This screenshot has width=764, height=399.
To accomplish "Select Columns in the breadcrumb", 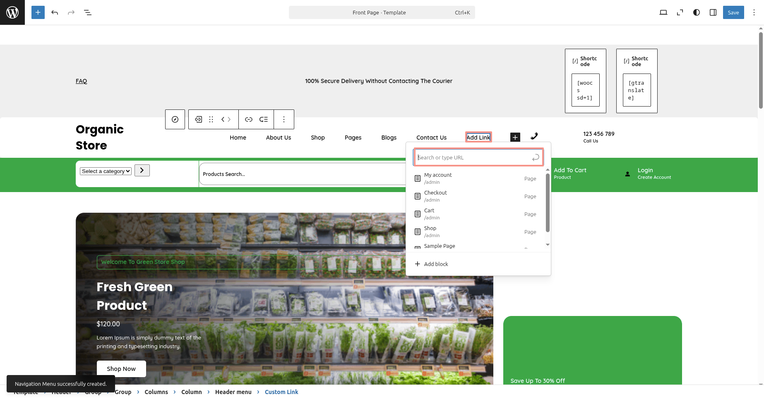I will [x=156, y=392].
